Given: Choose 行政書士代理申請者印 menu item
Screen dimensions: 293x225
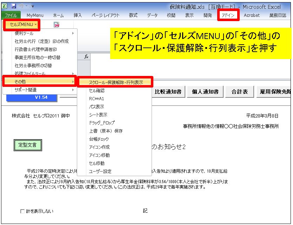Looking at the screenshot, I should pyautogui.click(x=40, y=50).
